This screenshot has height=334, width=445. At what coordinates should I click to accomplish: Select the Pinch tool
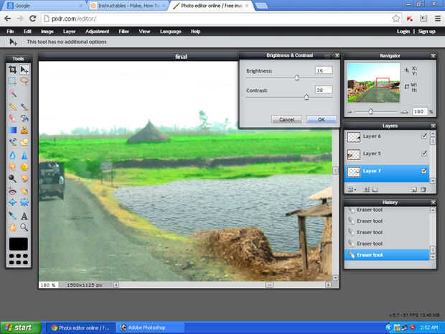click(24, 203)
